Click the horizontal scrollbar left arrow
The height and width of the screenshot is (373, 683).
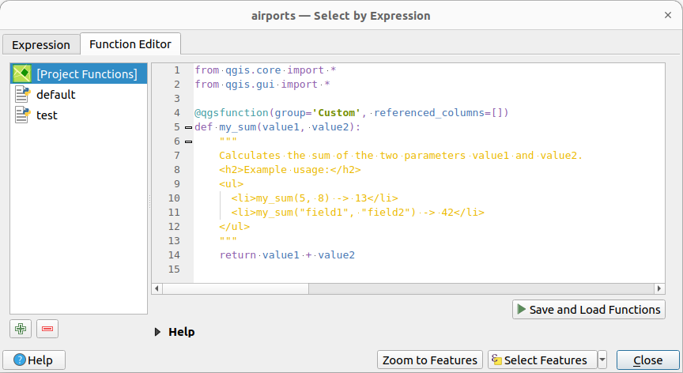point(157,288)
